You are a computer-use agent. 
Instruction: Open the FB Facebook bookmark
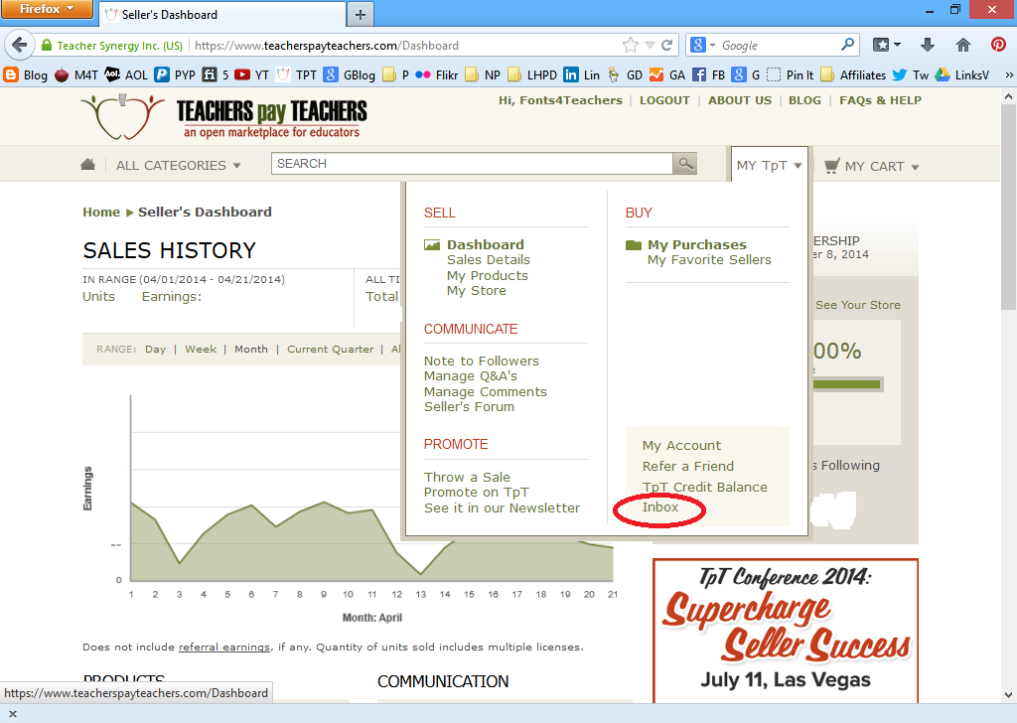pos(709,75)
